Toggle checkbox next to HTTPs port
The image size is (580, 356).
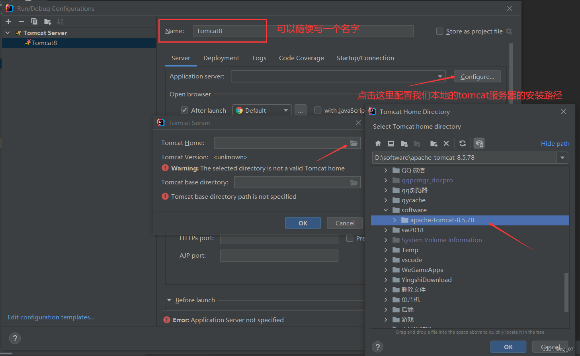pos(350,238)
